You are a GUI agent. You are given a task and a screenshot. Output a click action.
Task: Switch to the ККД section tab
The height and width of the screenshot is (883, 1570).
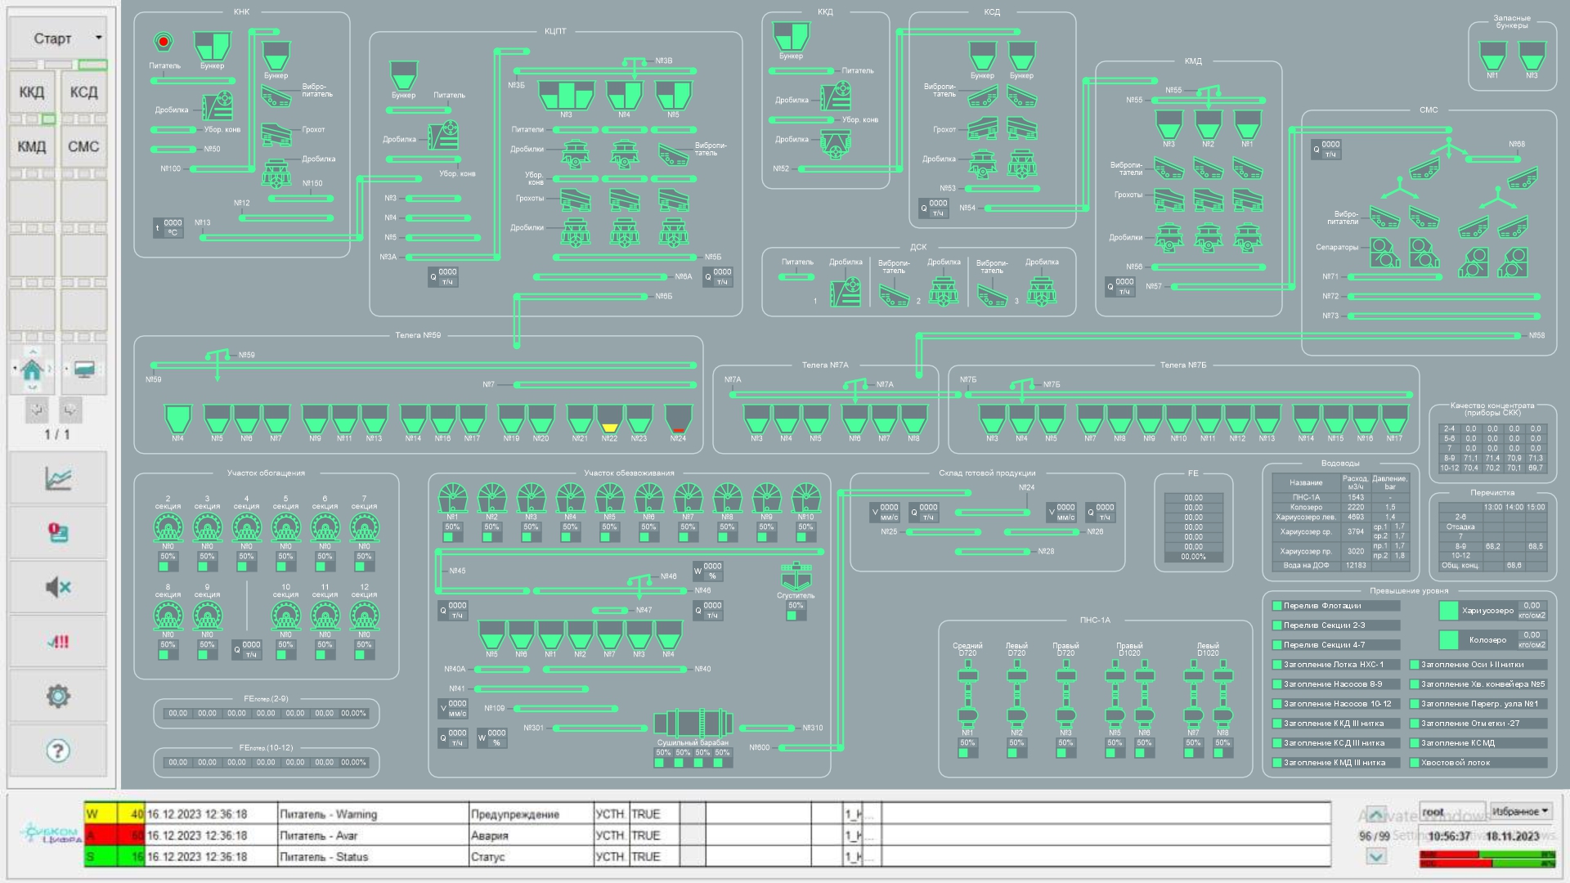pyautogui.click(x=32, y=92)
